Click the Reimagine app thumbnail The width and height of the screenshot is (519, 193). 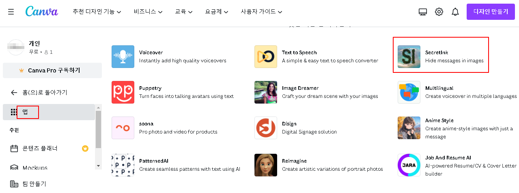tap(266, 165)
